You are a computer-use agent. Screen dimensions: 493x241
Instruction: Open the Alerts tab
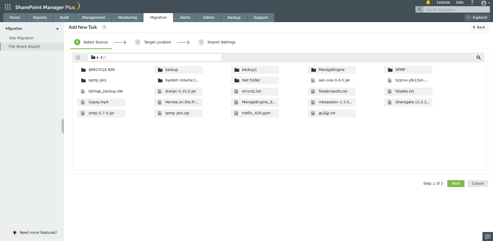[x=185, y=17]
